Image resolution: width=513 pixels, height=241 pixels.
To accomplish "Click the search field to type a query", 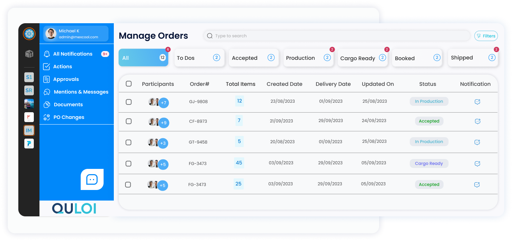I will pos(317,36).
